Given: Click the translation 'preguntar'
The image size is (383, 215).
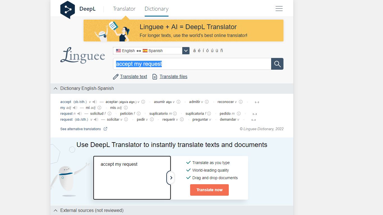Looking at the screenshot, I should tap(200, 120).
